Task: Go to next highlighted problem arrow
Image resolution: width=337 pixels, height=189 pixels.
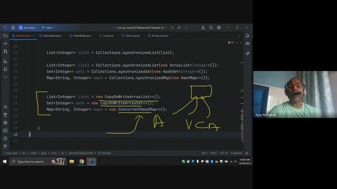Action: click(x=241, y=43)
